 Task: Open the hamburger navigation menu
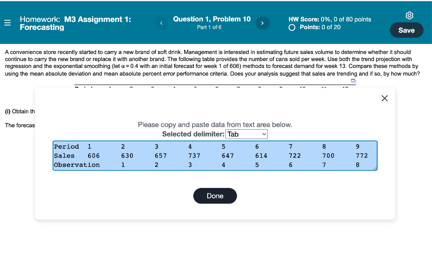[x=7, y=22]
